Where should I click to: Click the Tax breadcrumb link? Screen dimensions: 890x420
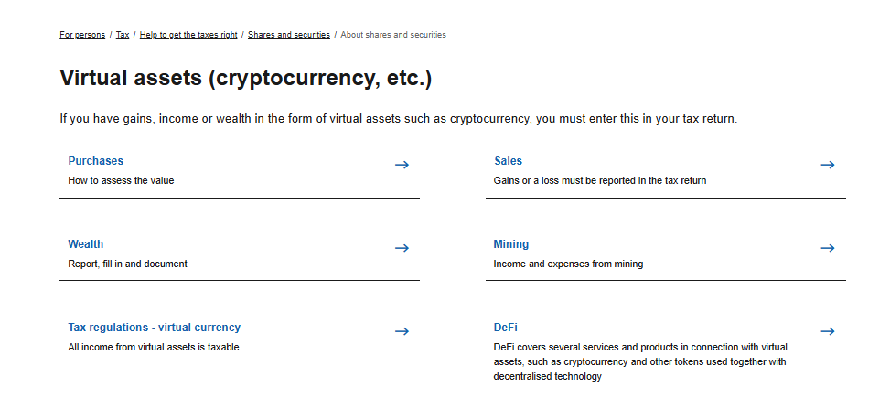(x=123, y=35)
